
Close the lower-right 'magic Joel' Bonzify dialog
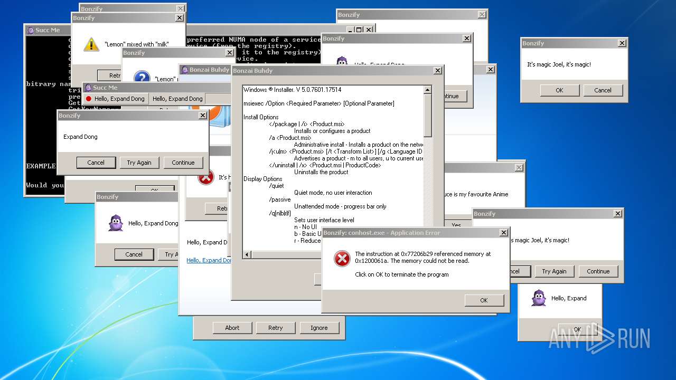pyautogui.click(x=618, y=214)
